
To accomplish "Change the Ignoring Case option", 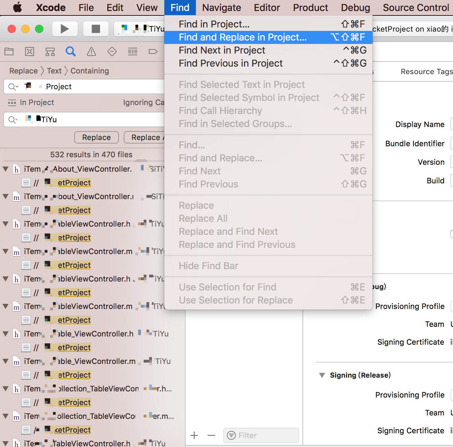I will coord(144,102).
